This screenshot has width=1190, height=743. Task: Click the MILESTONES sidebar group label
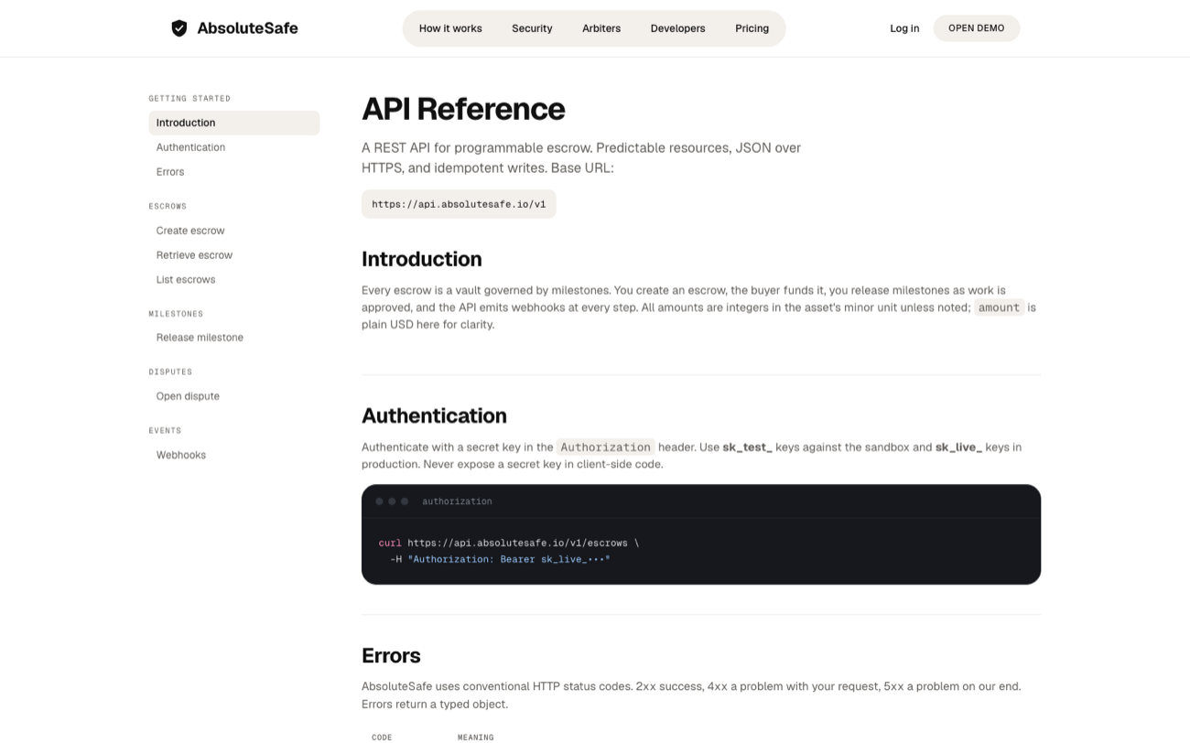point(176,314)
